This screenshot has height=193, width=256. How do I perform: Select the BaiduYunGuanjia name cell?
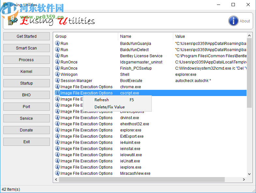tap(135, 44)
